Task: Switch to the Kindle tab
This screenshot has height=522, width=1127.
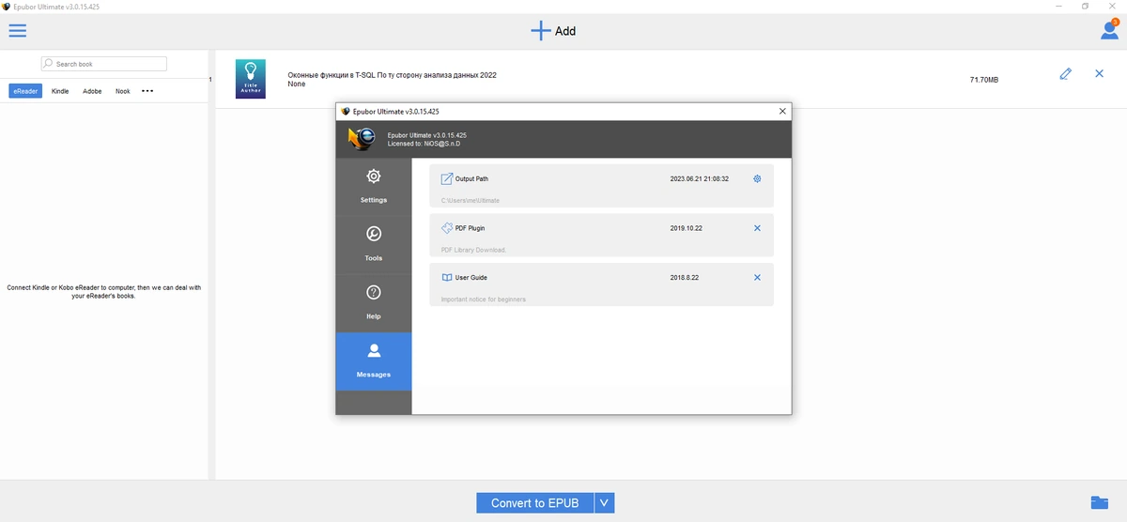Action: tap(60, 91)
